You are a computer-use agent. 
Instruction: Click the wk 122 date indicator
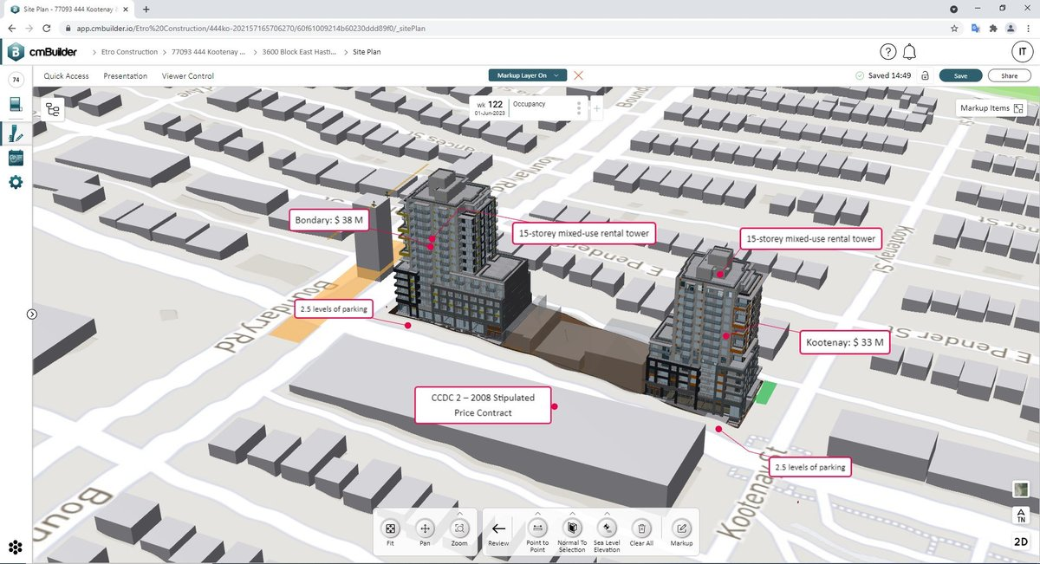tap(490, 108)
